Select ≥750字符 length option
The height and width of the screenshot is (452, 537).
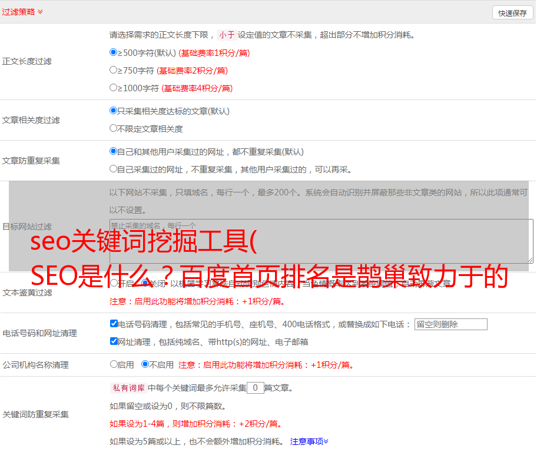point(114,70)
